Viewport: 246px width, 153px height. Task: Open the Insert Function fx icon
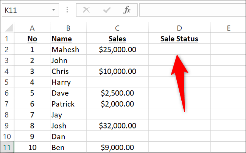pyautogui.click(x=127, y=10)
